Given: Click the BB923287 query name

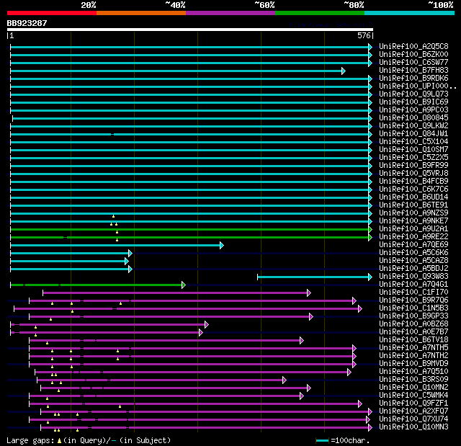Looking at the screenshot, I should pos(27,23).
